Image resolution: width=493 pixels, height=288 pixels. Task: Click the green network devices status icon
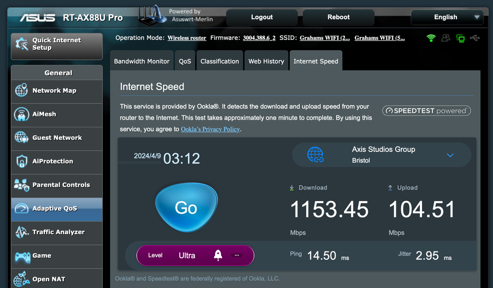click(460, 38)
